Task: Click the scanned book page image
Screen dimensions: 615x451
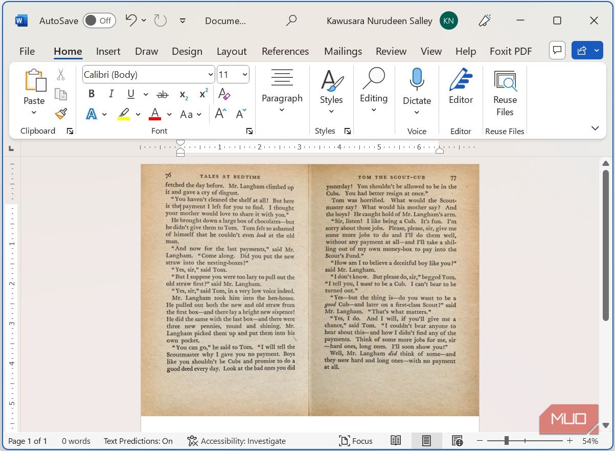Action: [x=310, y=290]
